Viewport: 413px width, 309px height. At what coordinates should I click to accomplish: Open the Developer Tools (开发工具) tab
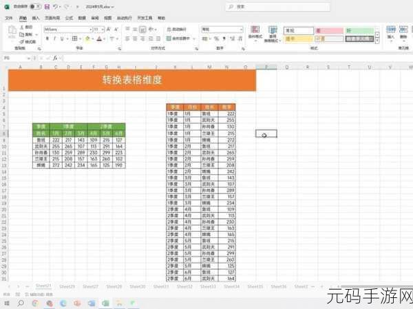point(145,18)
